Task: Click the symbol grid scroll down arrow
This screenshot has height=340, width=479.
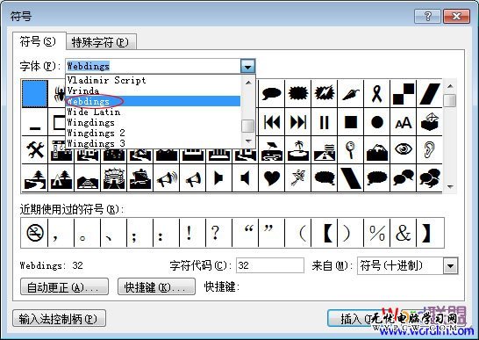Action: tap(450, 186)
